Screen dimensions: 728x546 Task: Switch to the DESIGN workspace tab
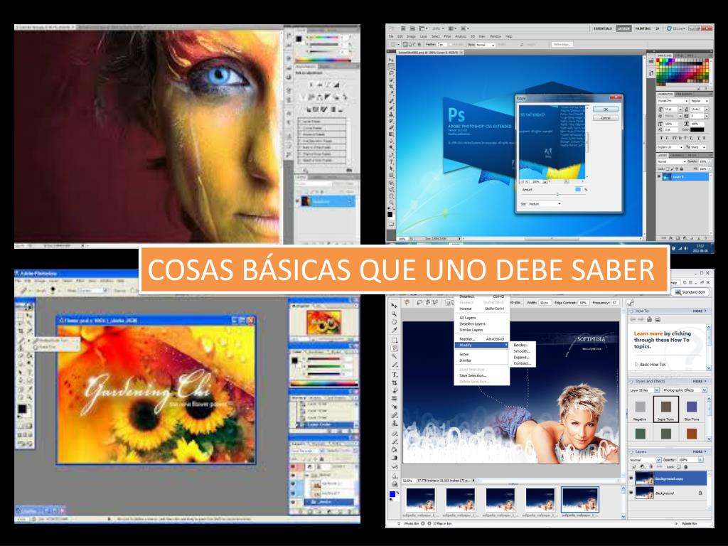pyautogui.click(x=623, y=28)
